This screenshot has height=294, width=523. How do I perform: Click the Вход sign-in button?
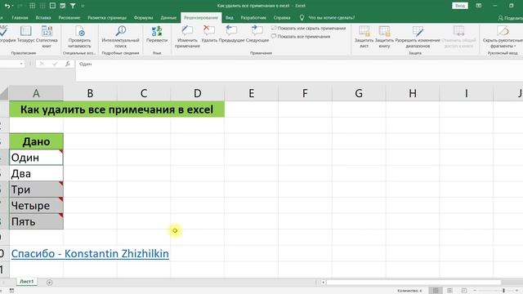point(460,6)
